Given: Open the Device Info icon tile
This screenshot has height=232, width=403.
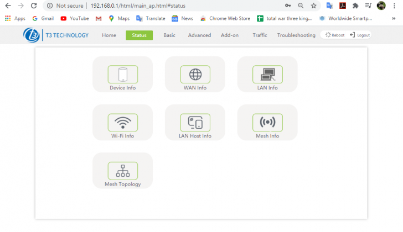Looking at the screenshot, I should coord(122,75).
